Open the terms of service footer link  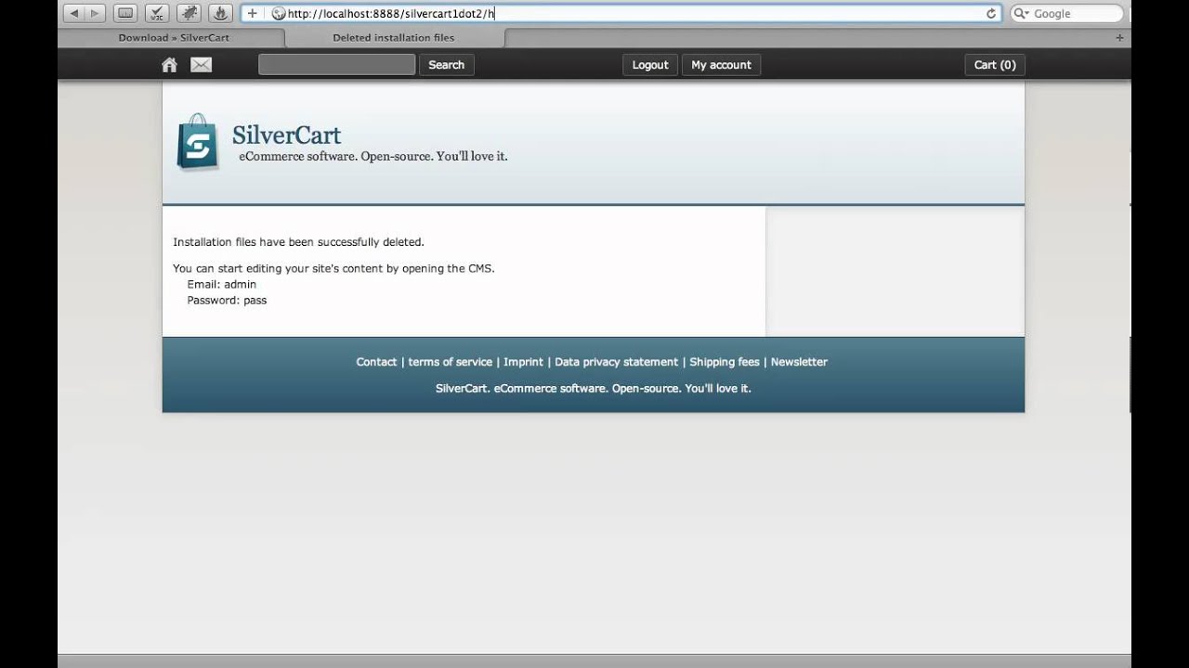pyautogui.click(x=450, y=362)
